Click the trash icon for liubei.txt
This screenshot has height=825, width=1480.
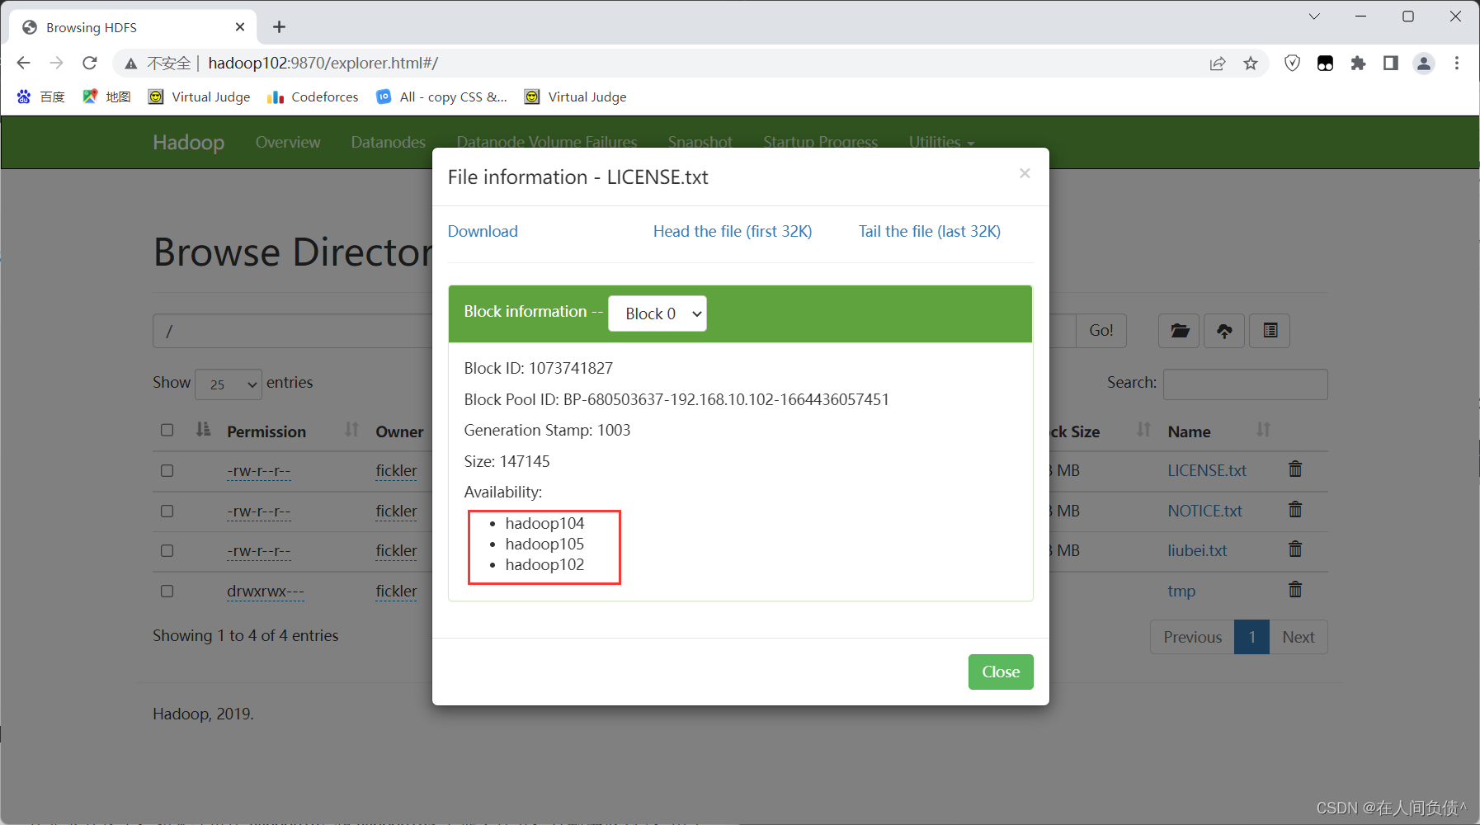pos(1295,549)
